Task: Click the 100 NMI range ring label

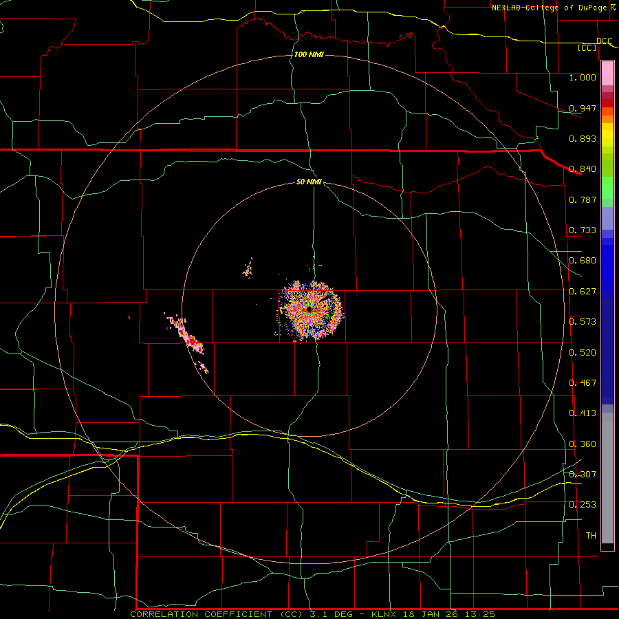Action: pos(309,54)
